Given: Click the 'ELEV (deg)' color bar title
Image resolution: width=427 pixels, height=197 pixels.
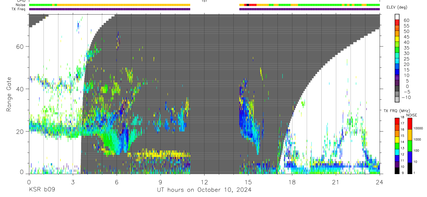Looking at the screenshot, I should tap(397, 7).
